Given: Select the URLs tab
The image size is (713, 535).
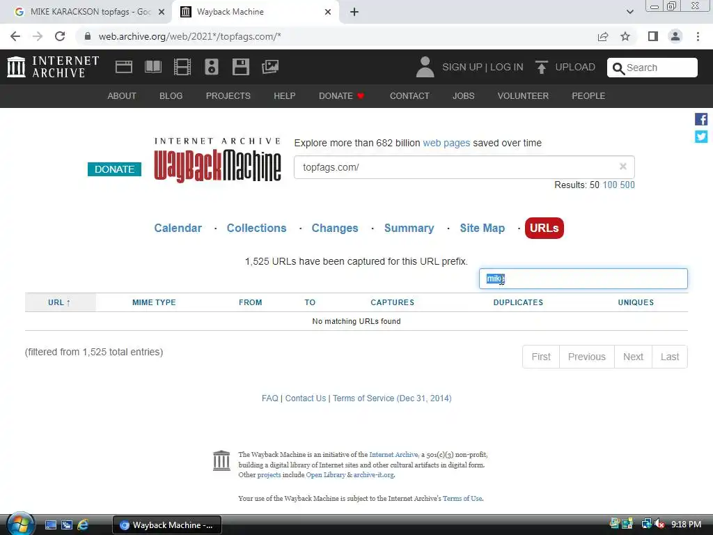Looking at the screenshot, I should (544, 228).
